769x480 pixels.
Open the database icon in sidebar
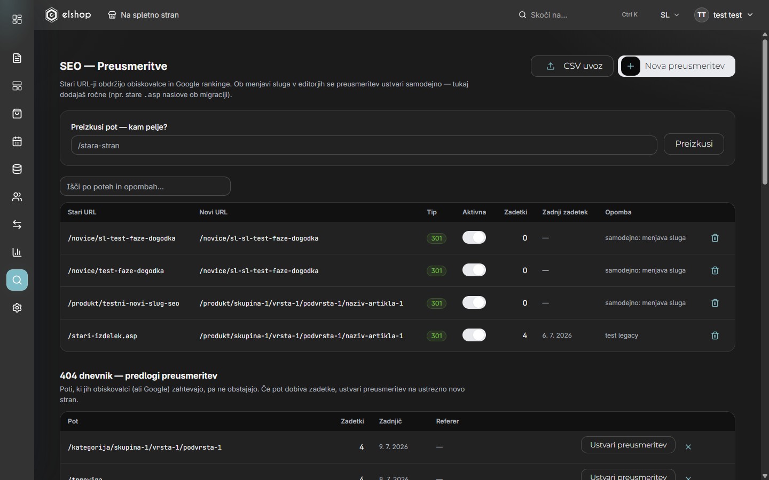tap(17, 169)
